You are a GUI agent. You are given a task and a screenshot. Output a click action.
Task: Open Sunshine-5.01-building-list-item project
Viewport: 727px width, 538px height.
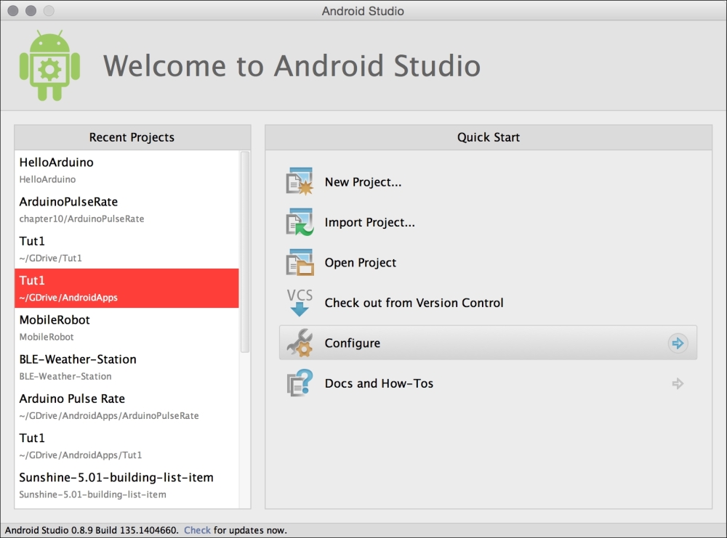(x=126, y=485)
